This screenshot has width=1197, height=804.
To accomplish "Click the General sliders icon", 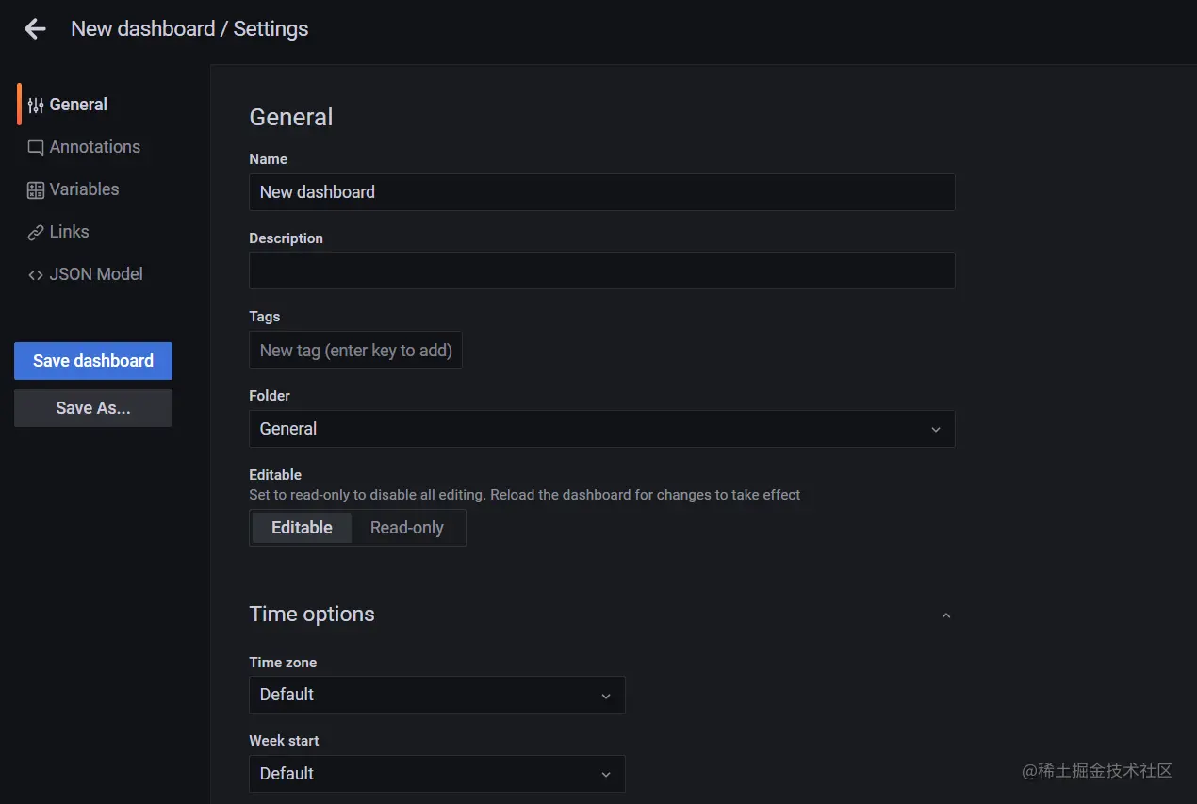I will pyautogui.click(x=36, y=106).
